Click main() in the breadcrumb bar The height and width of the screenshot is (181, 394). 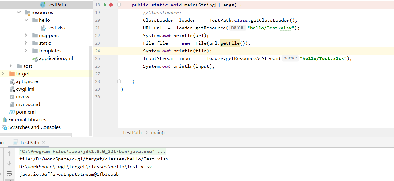[x=158, y=132]
